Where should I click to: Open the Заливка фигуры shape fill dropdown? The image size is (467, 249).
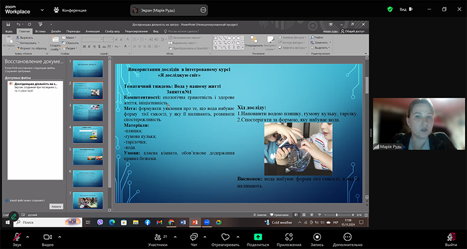(x=292, y=37)
